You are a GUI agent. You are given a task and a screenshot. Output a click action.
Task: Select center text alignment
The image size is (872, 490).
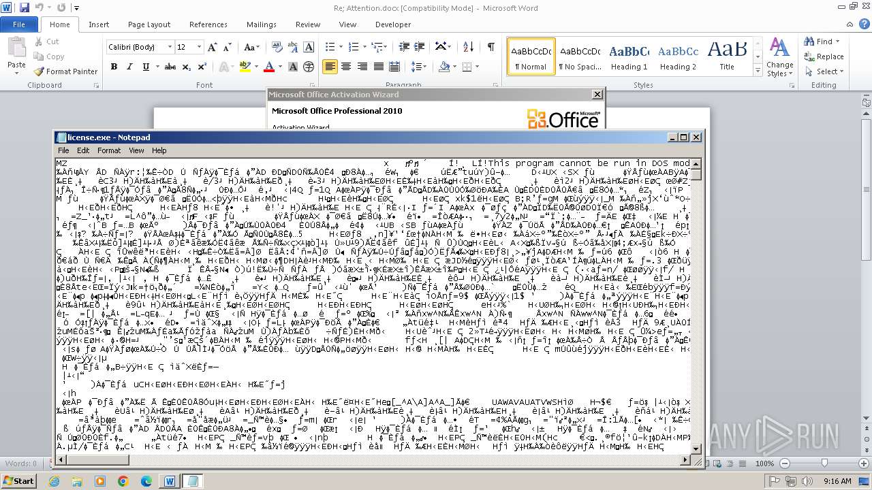pyautogui.click(x=346, y=67)
